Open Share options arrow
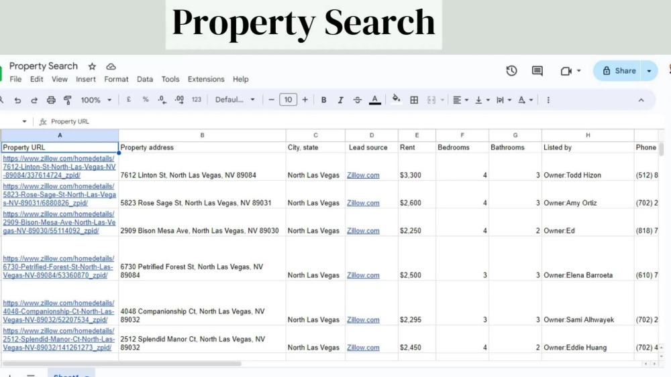The height and width of the screenshot is (377, 671). 649,71
